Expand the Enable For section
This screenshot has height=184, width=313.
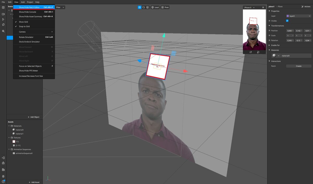[269, 45]
